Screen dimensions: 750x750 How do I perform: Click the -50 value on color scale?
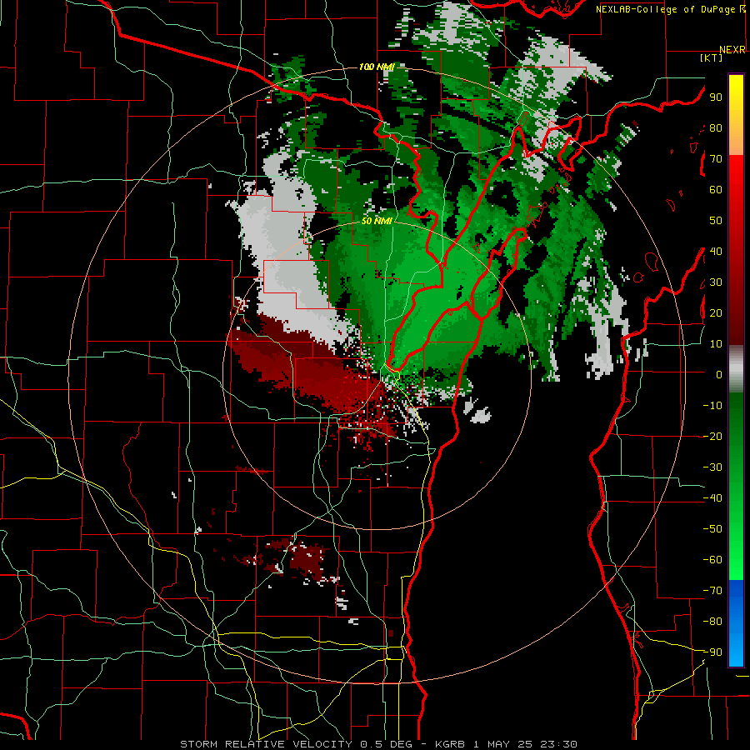click(712, 529)
